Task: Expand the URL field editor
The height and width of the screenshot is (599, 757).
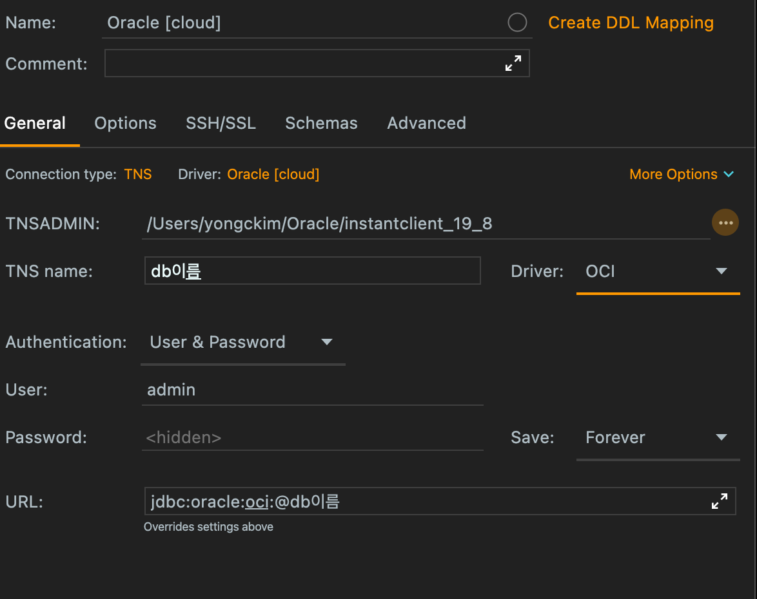Action: click(720, 501)
